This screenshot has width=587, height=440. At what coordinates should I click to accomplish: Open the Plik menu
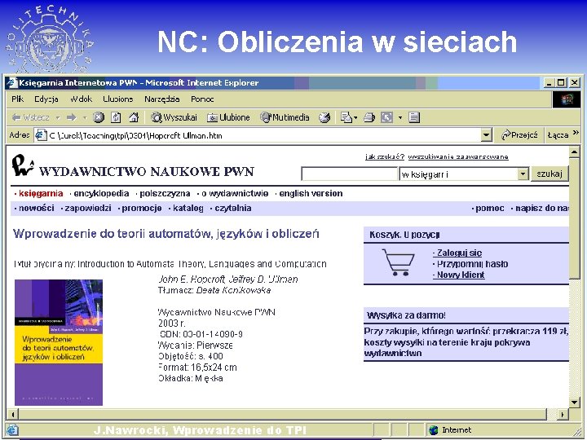click(18, 99)
